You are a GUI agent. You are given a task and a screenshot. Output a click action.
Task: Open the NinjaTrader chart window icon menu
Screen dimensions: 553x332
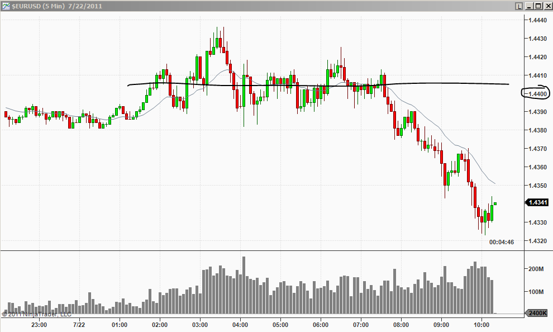6,6
